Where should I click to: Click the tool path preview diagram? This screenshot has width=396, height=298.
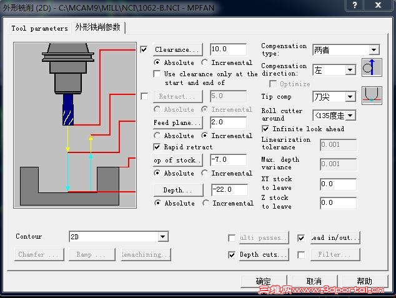[75, 126]
